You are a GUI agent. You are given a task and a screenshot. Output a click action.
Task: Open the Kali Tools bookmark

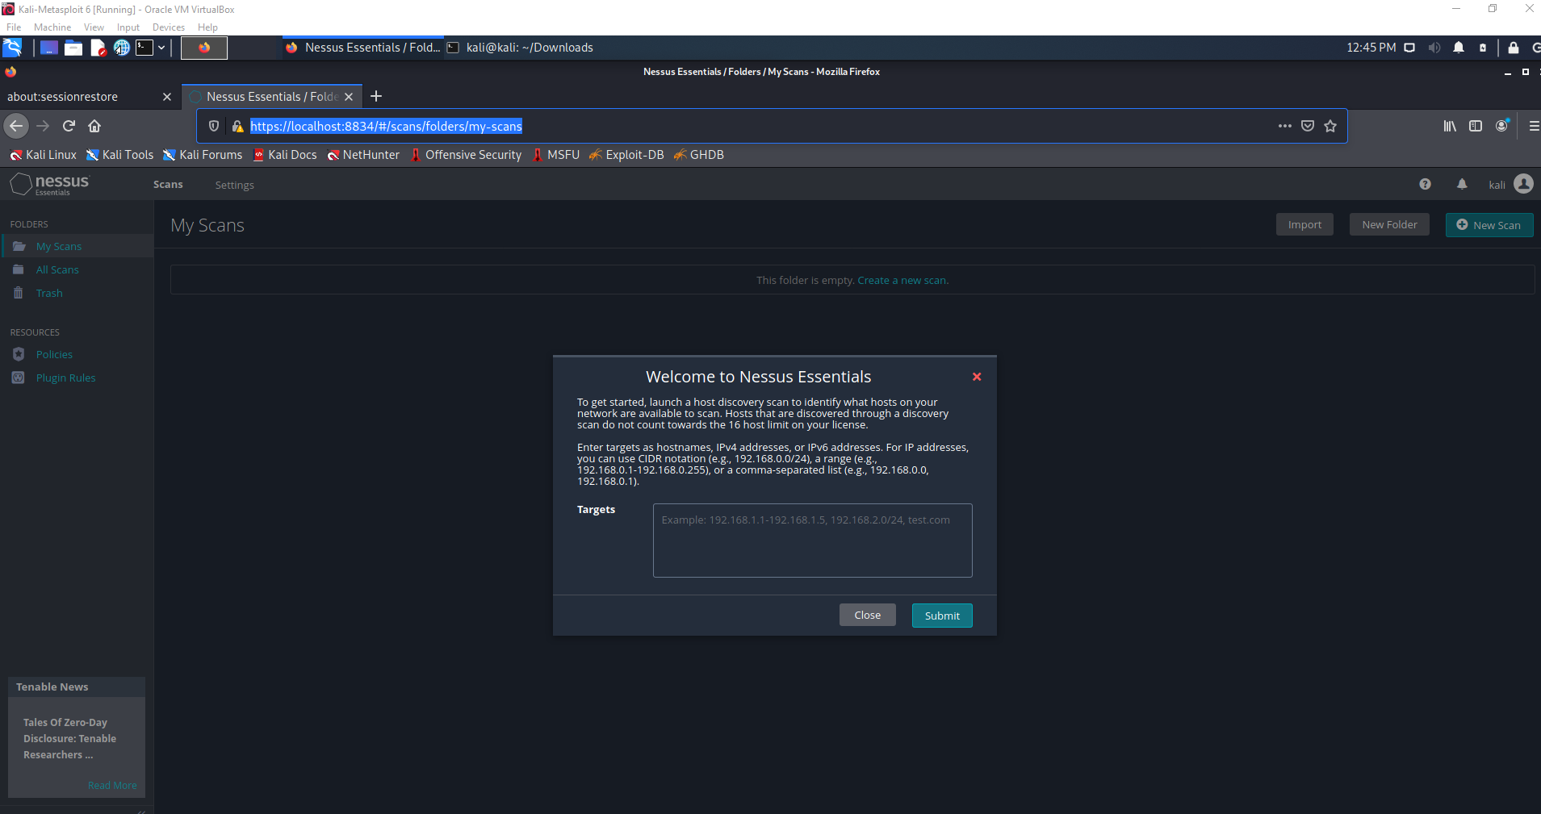(119, 155)
